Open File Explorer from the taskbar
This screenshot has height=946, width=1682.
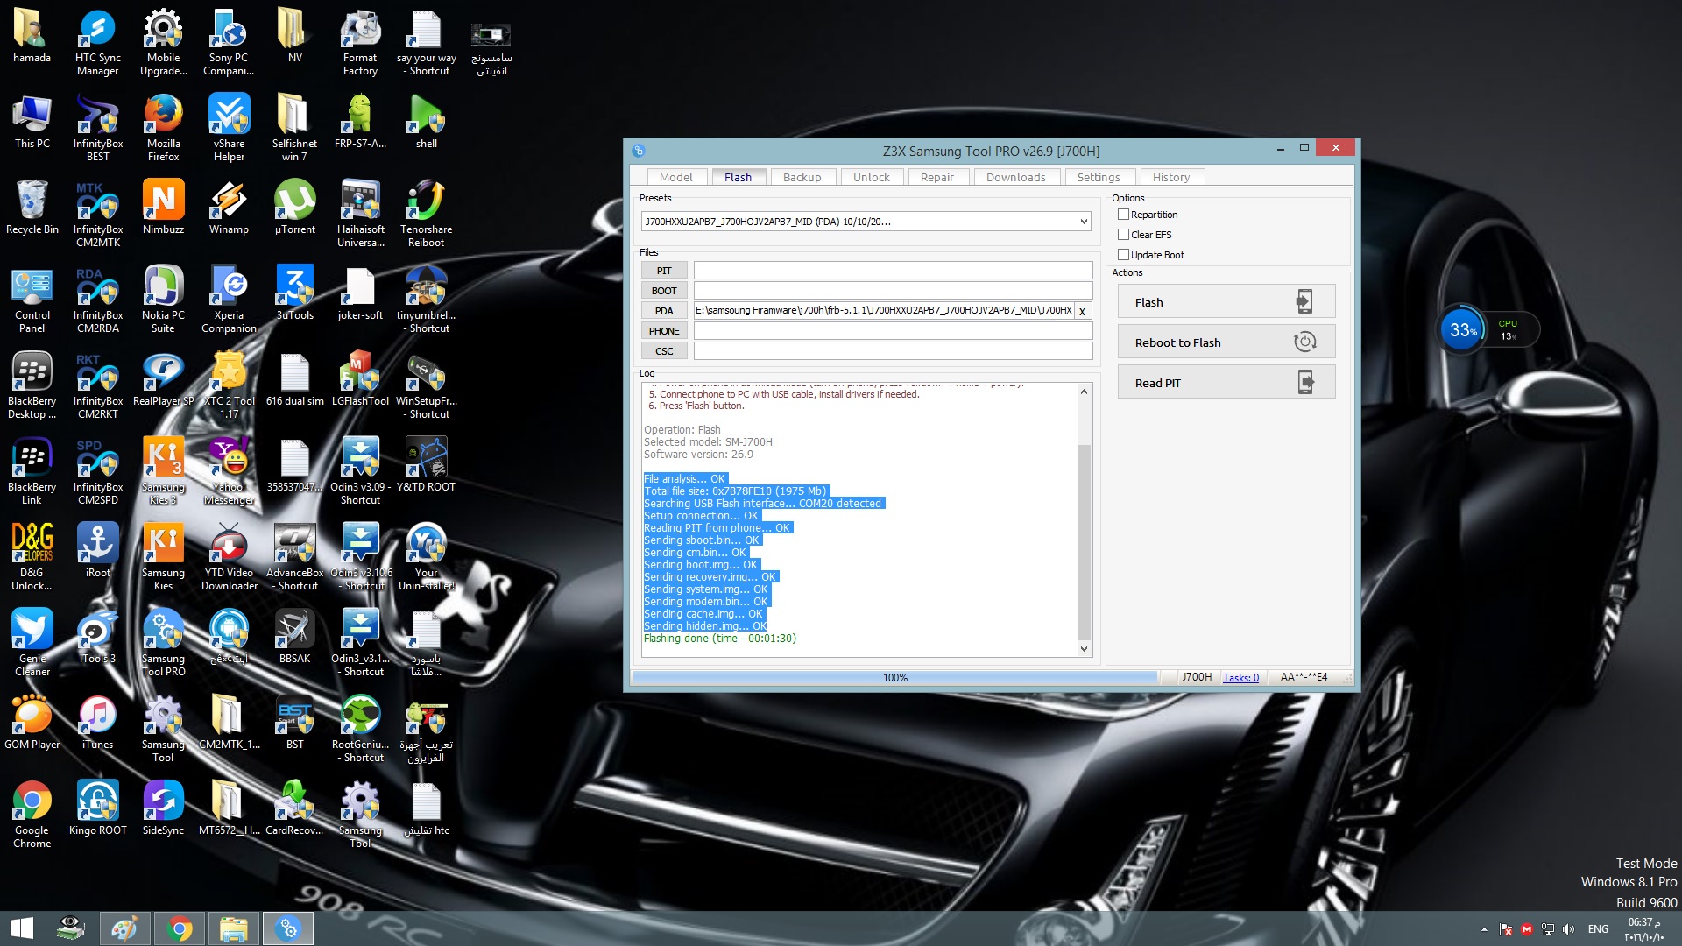pos(233,928)
